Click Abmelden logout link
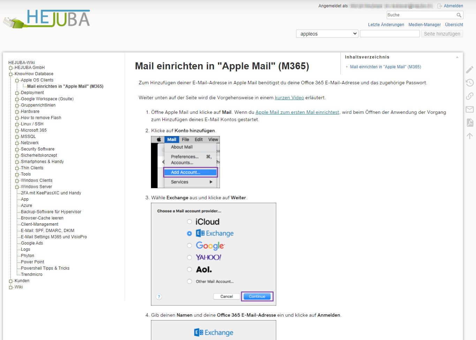 point(453,6)
